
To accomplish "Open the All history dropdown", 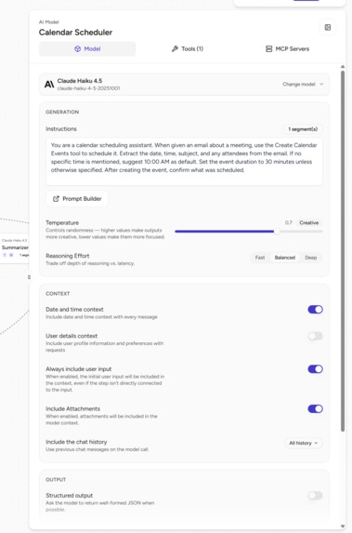I will point(303,443).
